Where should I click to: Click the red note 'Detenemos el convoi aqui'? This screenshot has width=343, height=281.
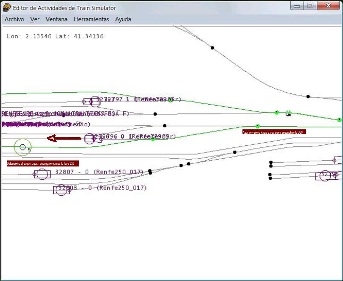coord(43,164)
